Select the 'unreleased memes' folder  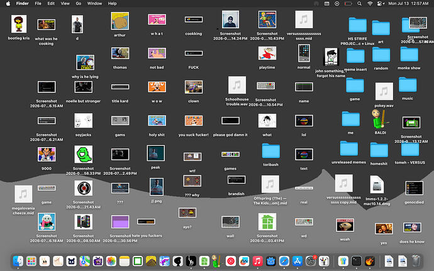348,148
